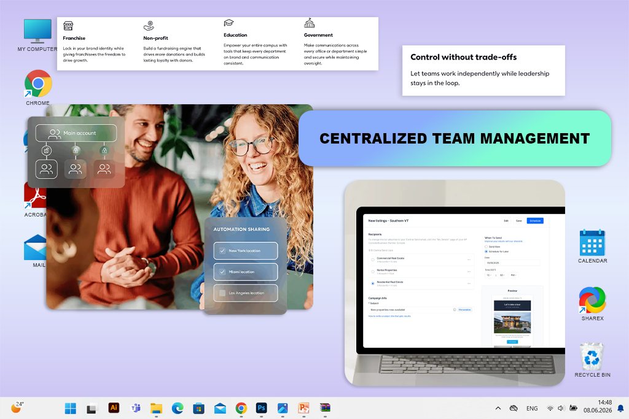
Task: Click the Save button in New listings
Action: 518,221
